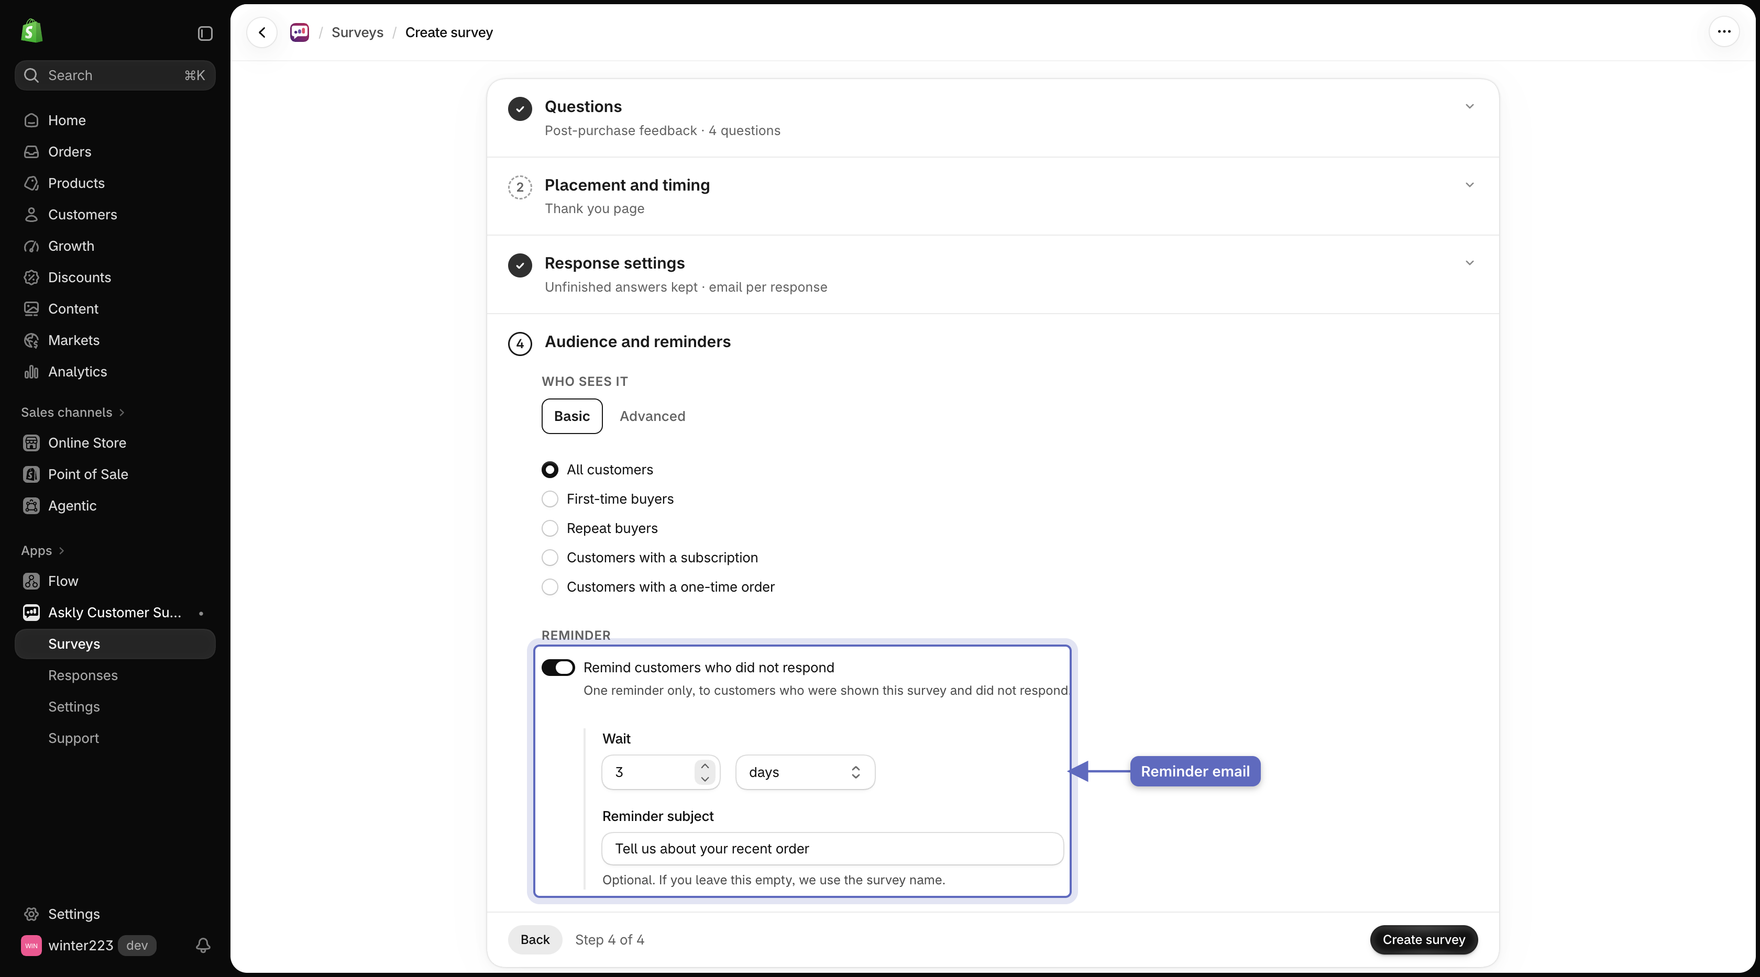This screenshot has height=977, width=1760.
Task: Expand the Apps section in sidebar
Action: tap(42, 550)
